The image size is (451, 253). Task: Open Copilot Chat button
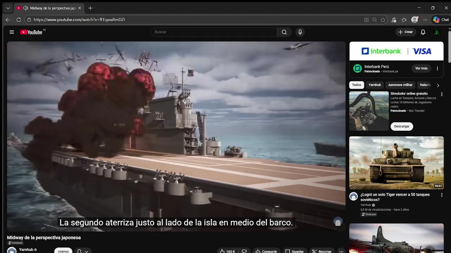click(x=441, y=20)
